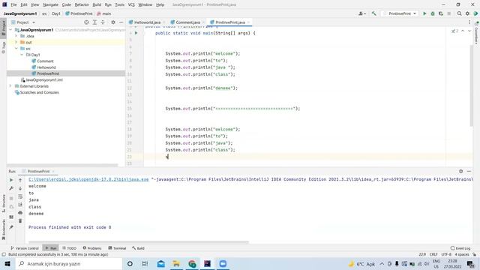The image size is (480, 270).
Task: Collapse the JavaOgreniyorum1 project root
Action: pyautogui.click(x=10, y=30)
